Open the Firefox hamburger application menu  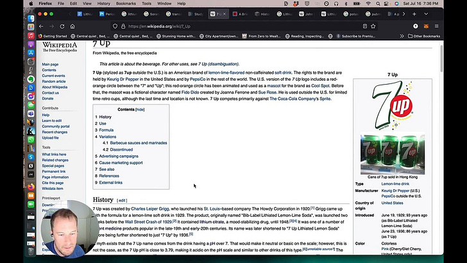[x=437, y=26]
